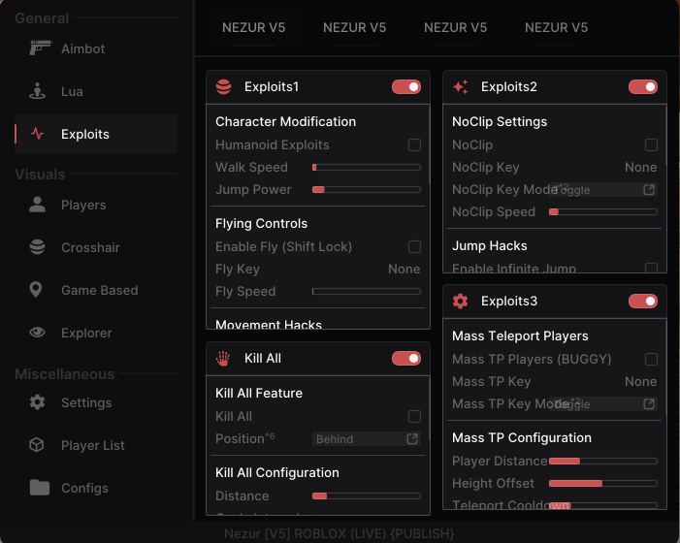Click popout icon in Position Behind field
This screenshot has height=543, width=680.
(x=412, y=438)
